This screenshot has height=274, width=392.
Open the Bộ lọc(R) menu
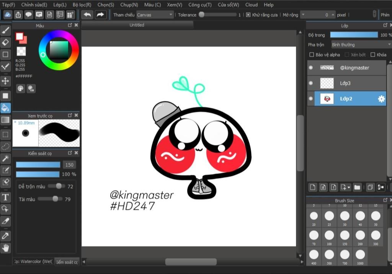tap(82, 5)
